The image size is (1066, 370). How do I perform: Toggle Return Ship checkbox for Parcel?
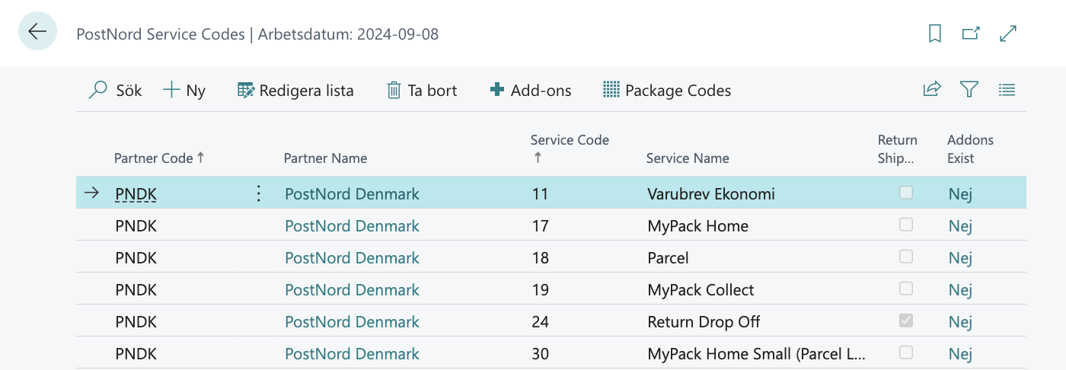[x=906, y=257]
